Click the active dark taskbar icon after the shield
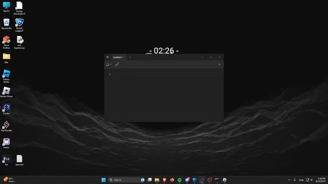 (202, 180)
